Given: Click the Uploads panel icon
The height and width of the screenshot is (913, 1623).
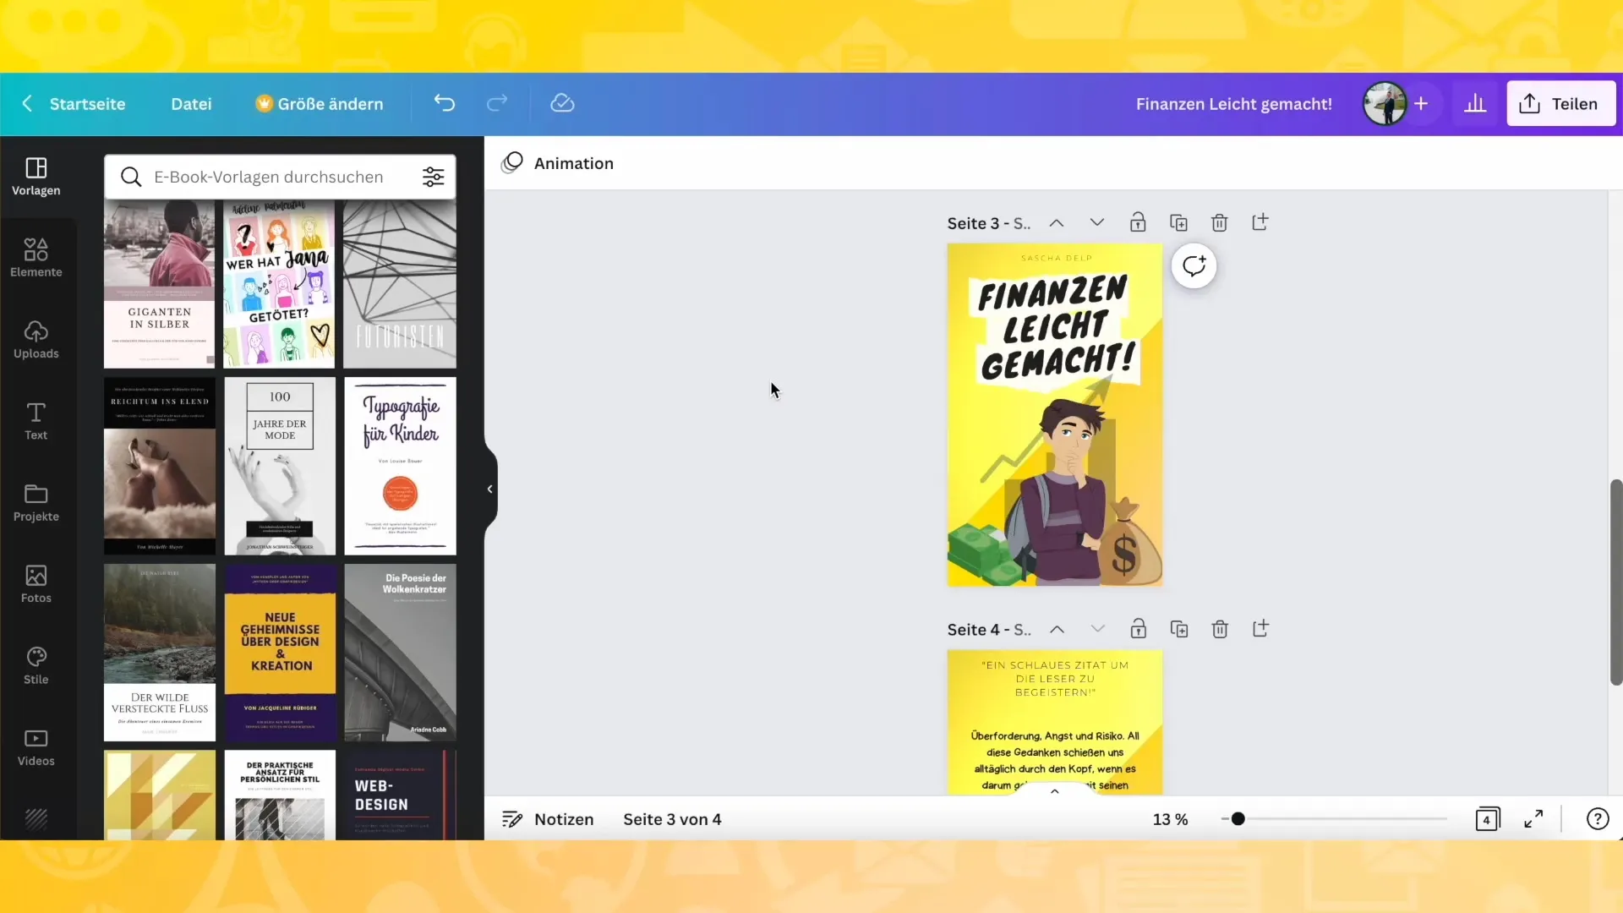Looking at the screenshot, I should pyautogui.click(x=35, y=339).
